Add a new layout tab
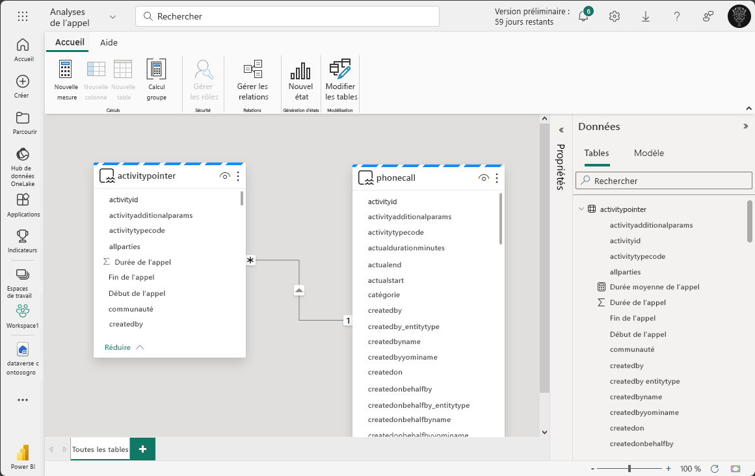This screenshot has width=755, height=476. 142,449
